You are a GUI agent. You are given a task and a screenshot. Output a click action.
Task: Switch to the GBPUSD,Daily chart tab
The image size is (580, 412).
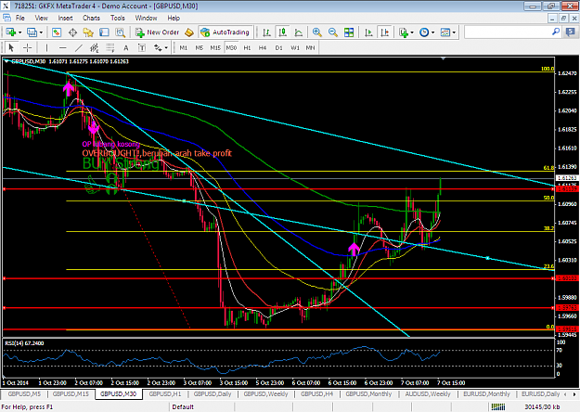tap(213, 394)
